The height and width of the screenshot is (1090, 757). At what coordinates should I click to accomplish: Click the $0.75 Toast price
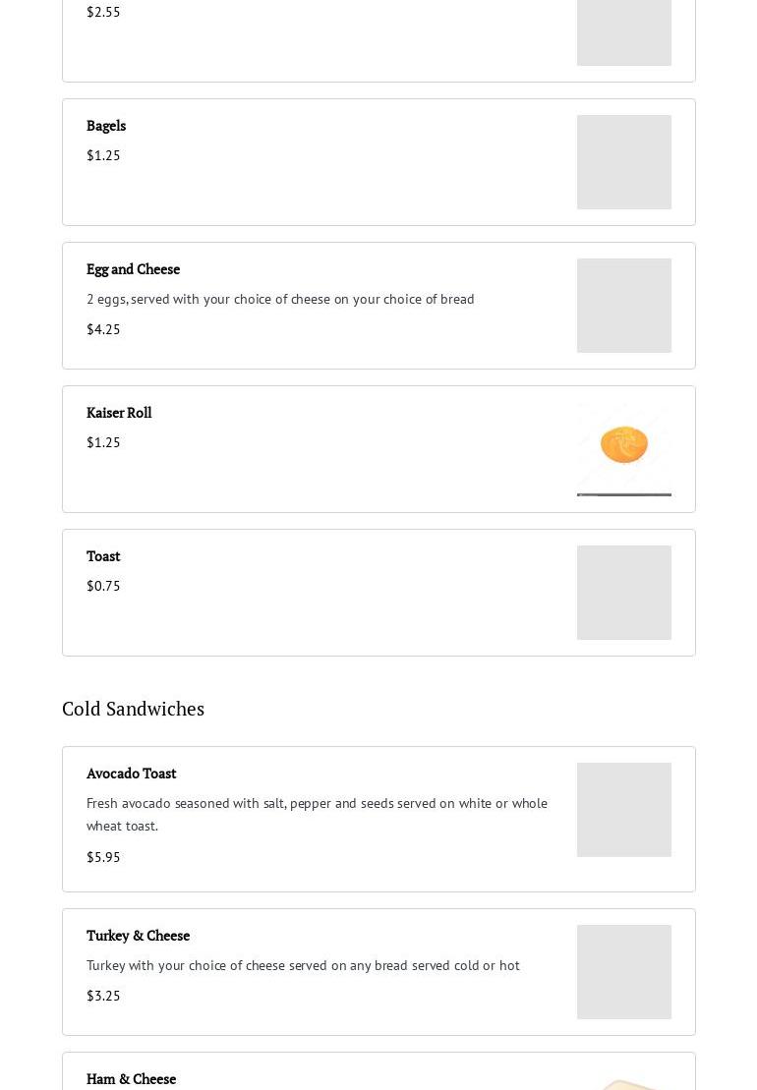[103, 586]
